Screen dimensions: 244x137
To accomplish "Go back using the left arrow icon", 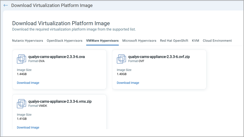I will 6,5.
